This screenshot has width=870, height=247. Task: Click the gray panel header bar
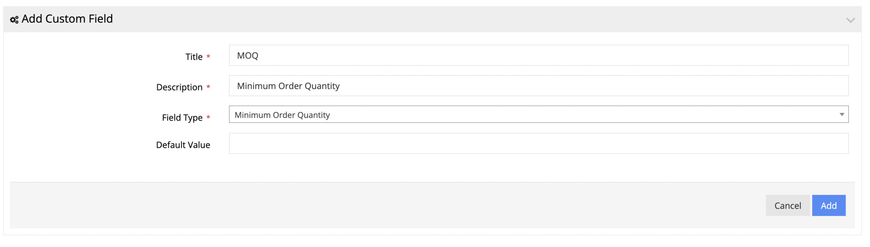coord(432,19)
